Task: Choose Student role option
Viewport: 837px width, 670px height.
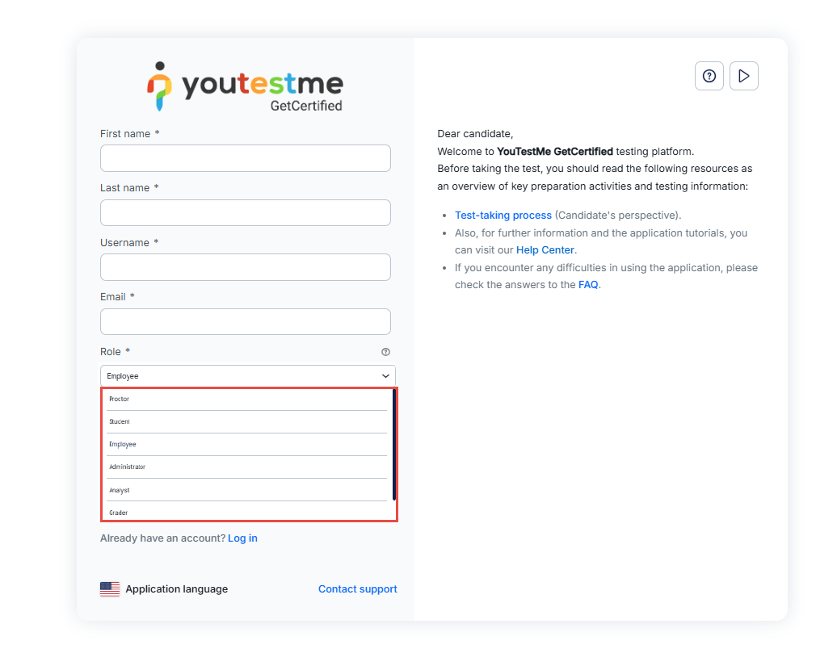Action: click(120, 421)
